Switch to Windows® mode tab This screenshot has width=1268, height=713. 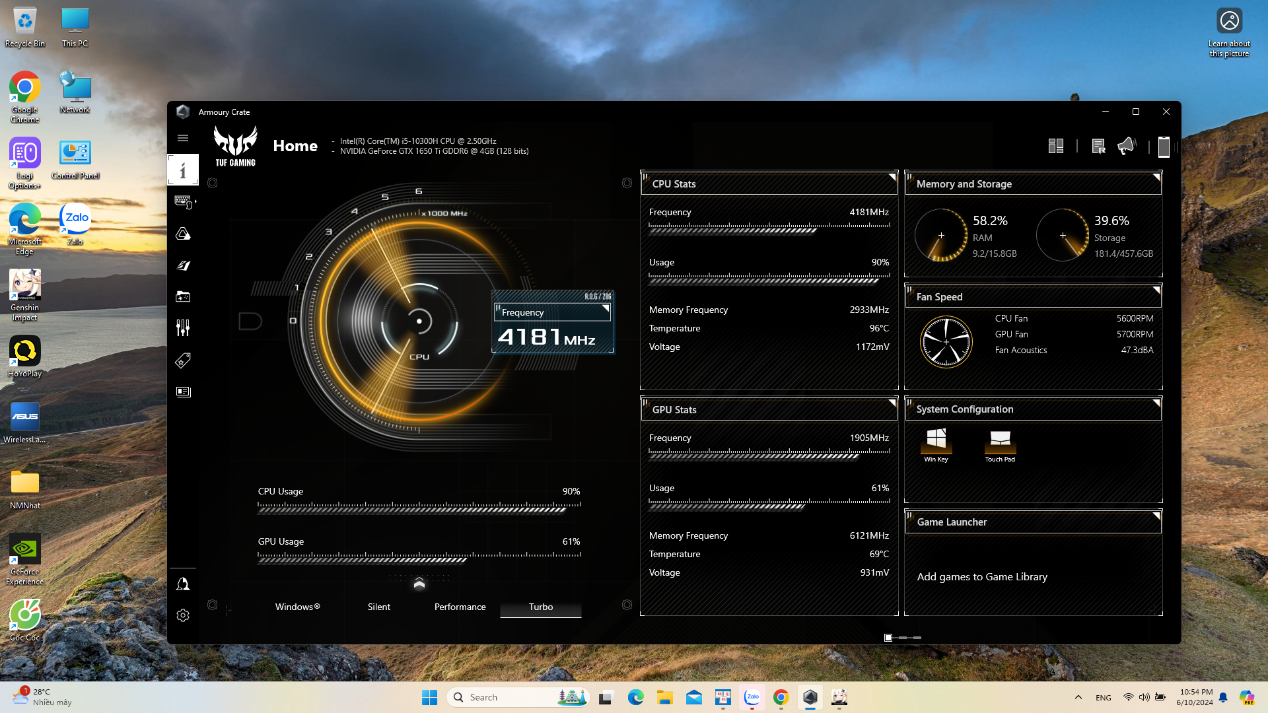(297, 607)
